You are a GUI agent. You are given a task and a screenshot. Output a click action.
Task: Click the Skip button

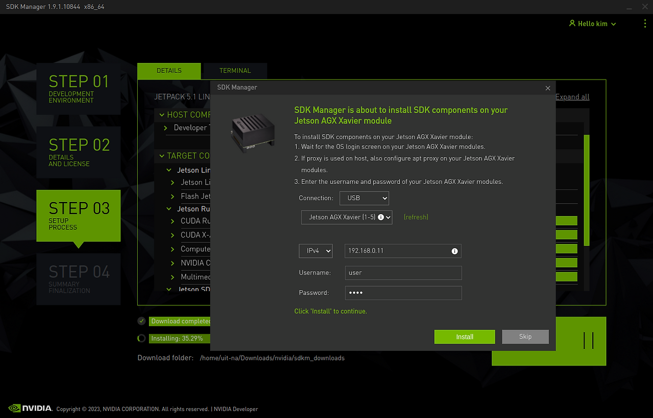click(525, 336)
